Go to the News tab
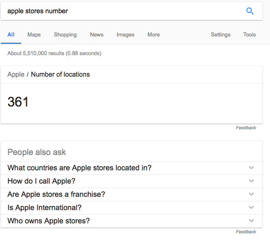This screenshot has height=242, width=270. point(96,35)
